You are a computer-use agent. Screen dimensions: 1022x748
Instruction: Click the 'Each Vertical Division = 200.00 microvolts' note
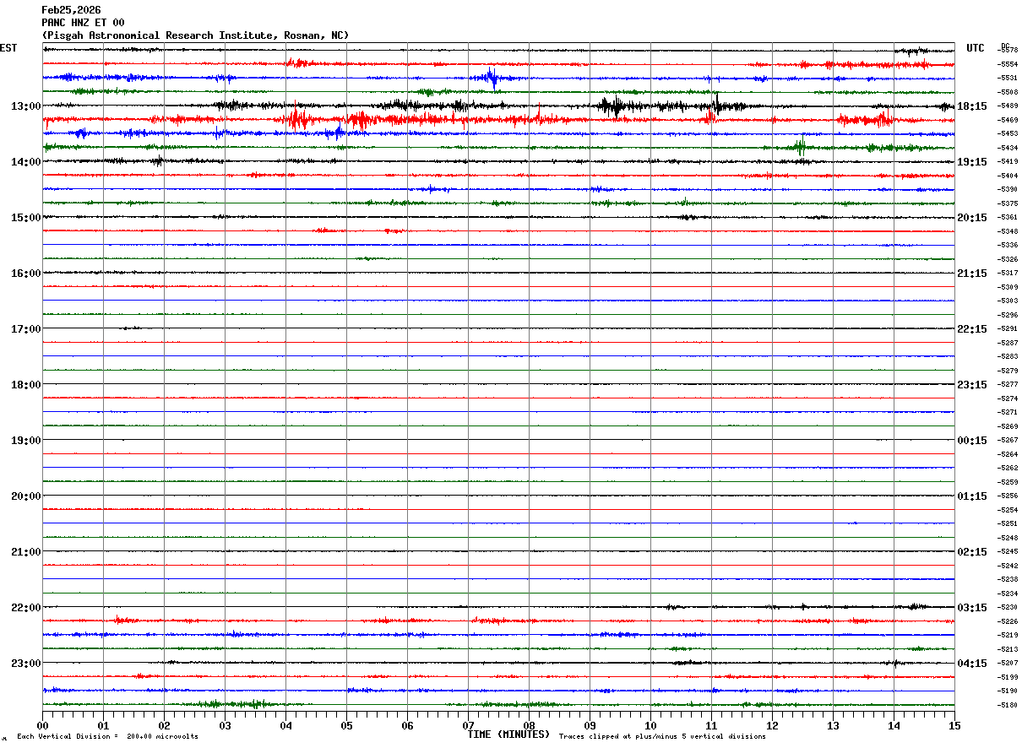click(x=107, y=737)
